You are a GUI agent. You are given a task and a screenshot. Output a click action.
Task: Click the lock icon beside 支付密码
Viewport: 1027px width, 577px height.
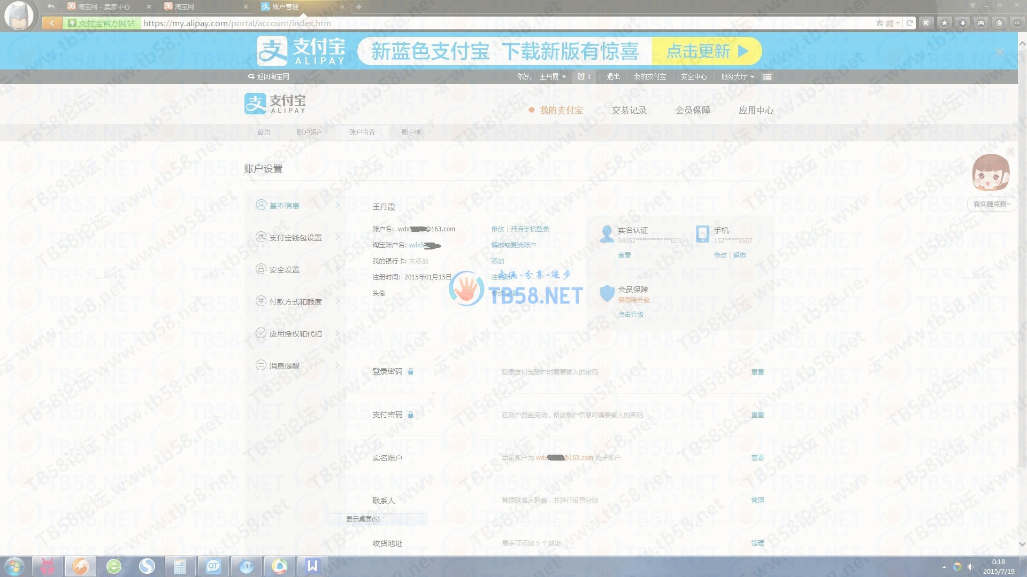pyautogui.click(x=410, y=414)
